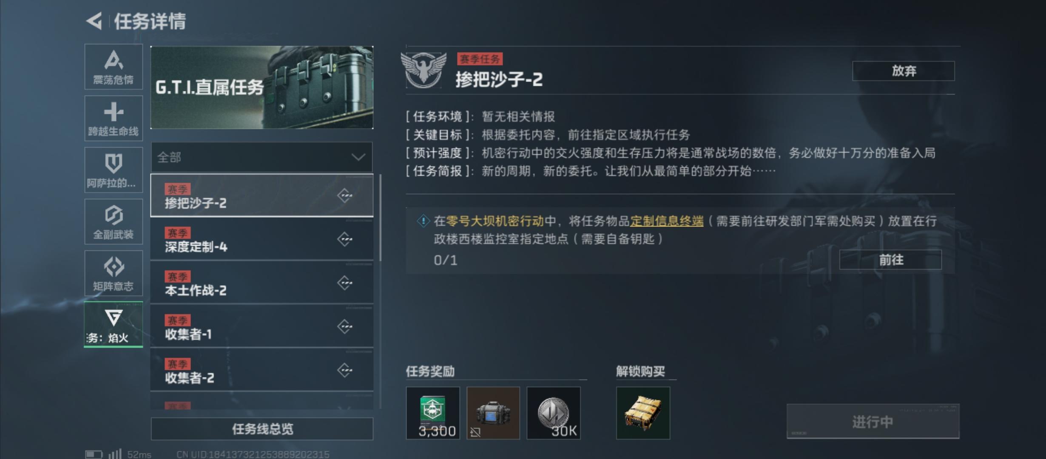Image resolution: width=1046 pixels, height=459 pixels.
Task: Click the 前往 go-to button
Action: point(890,260)
